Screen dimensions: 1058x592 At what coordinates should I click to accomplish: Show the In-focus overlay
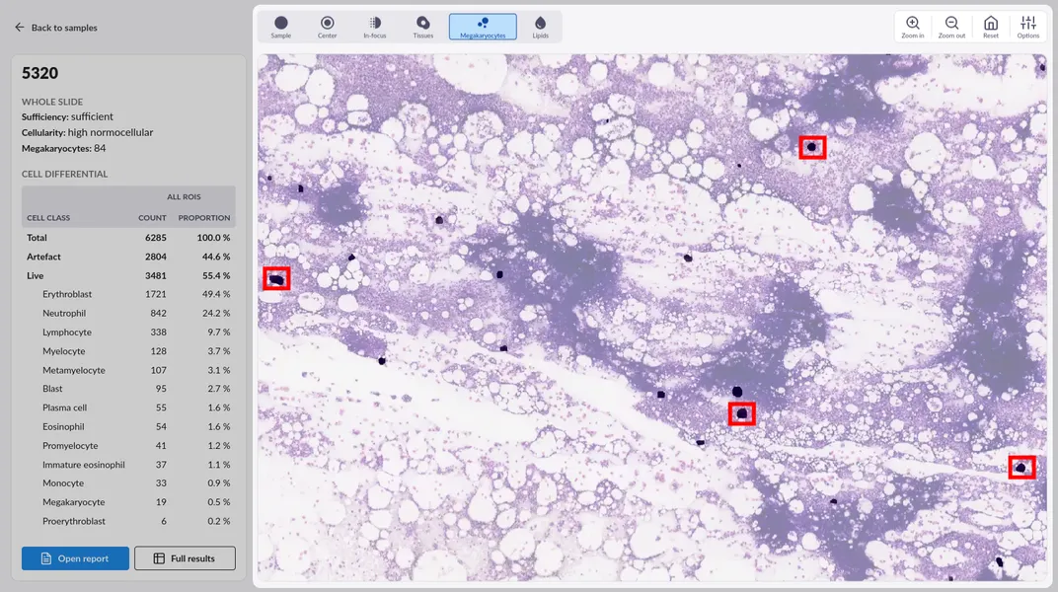tap(374, 27)
